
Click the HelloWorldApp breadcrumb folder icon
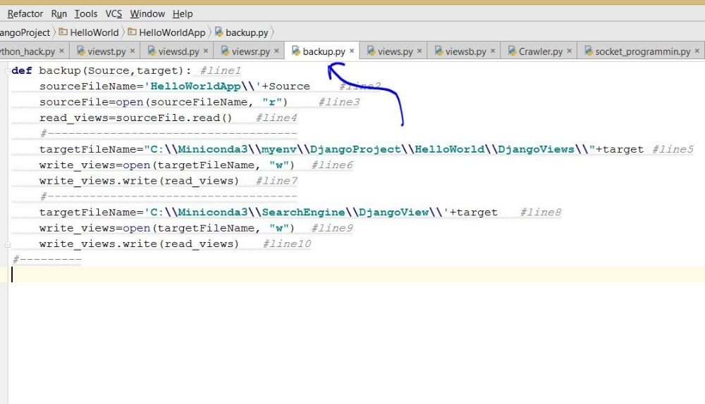(x=133, y=32)
